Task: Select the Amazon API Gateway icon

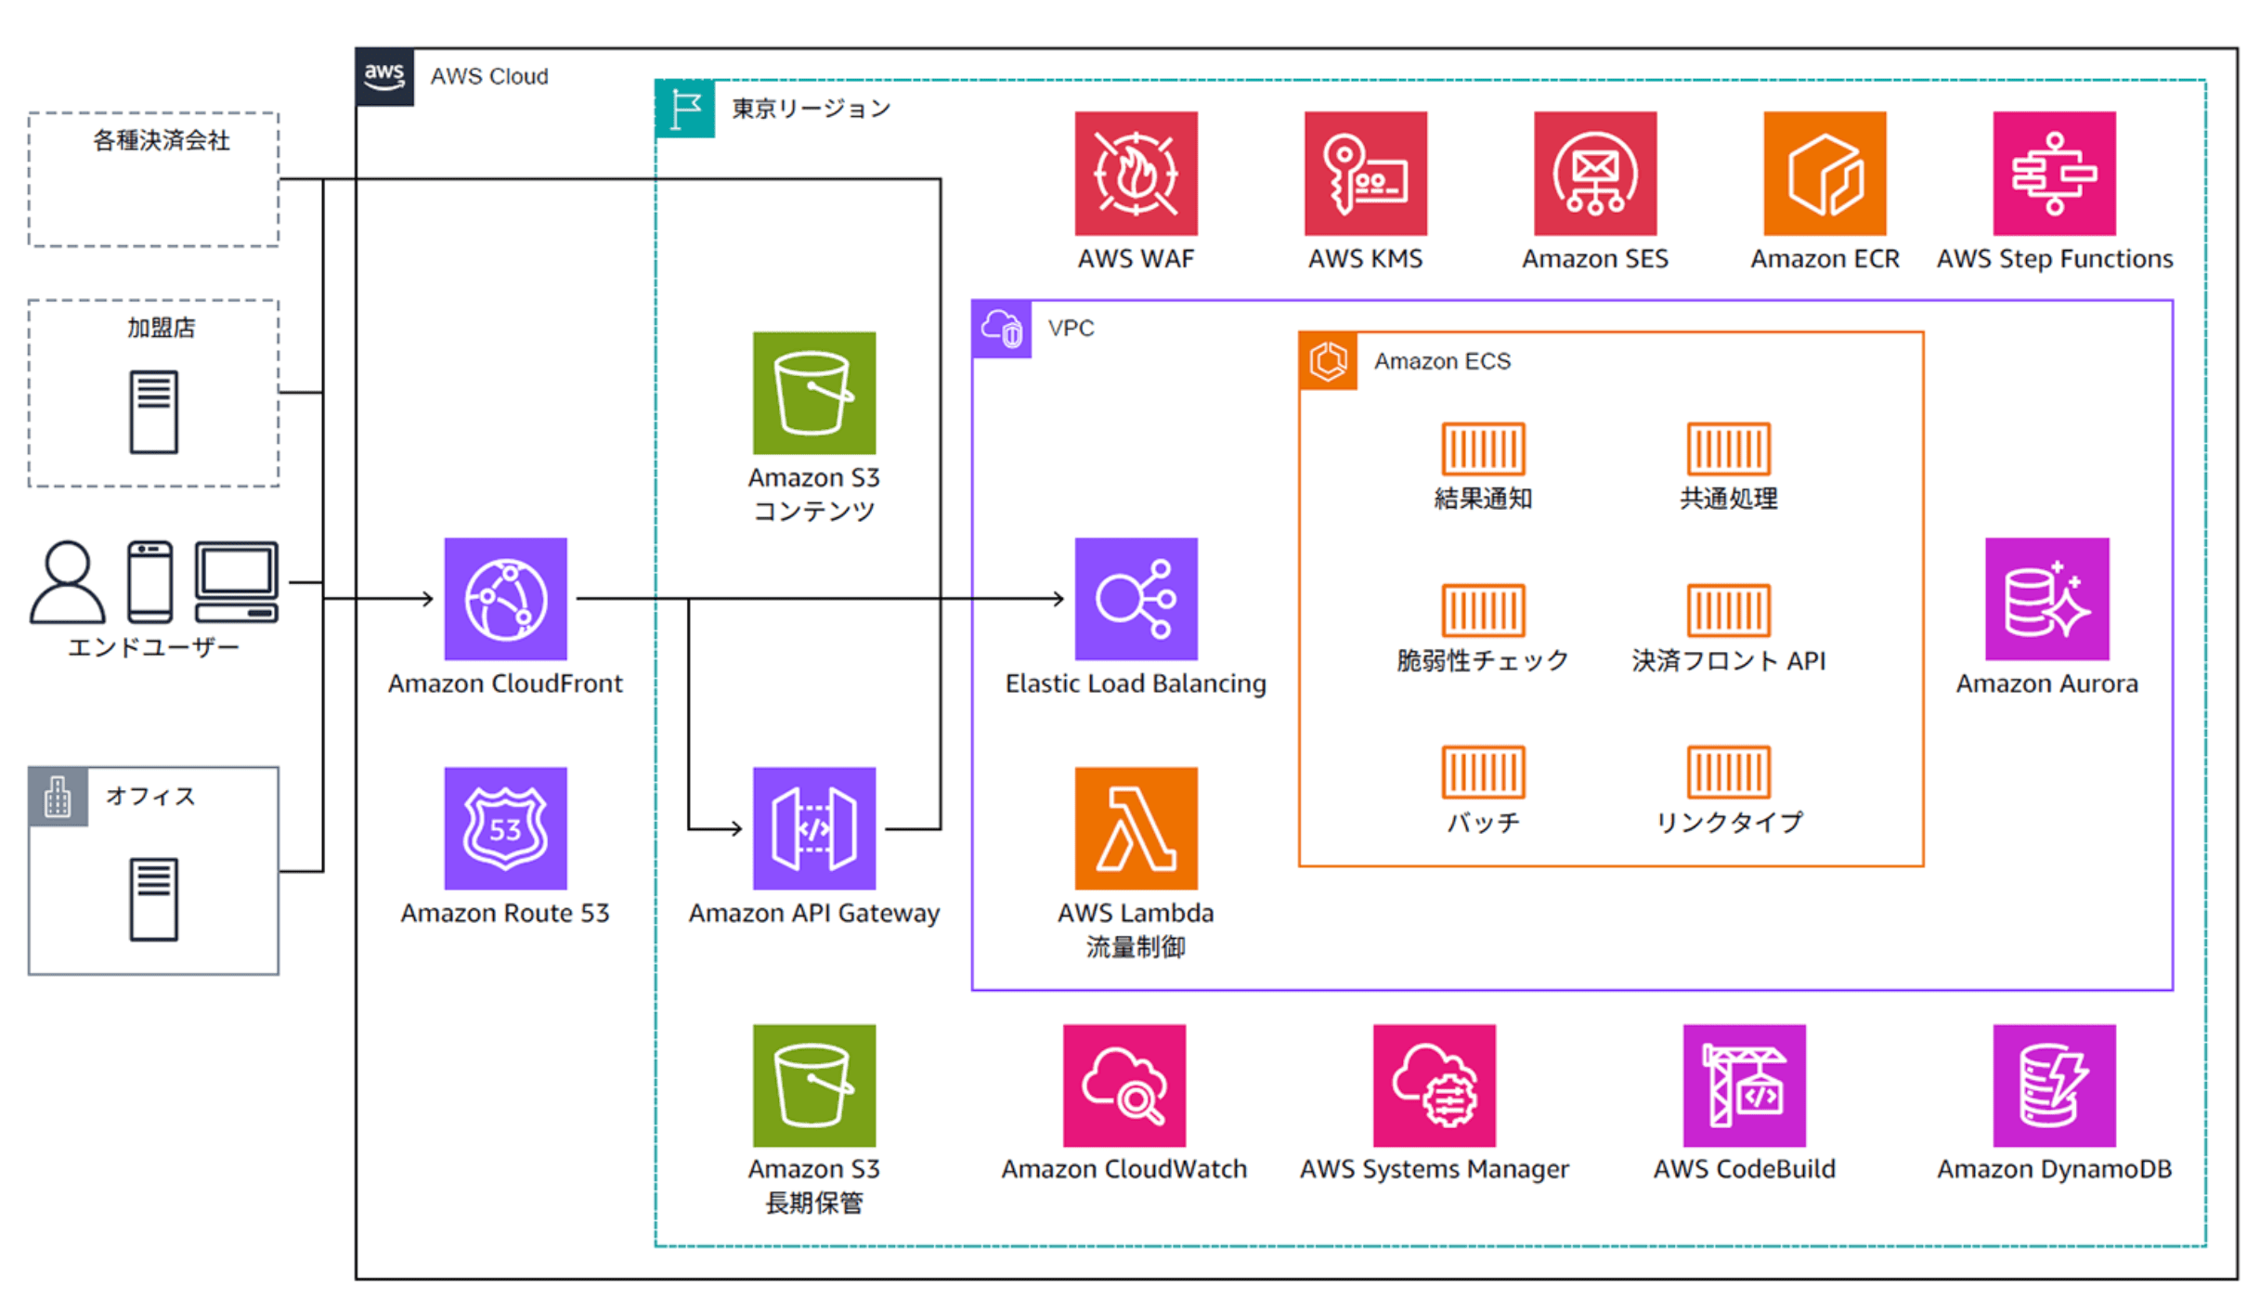Action: point(813,828)
